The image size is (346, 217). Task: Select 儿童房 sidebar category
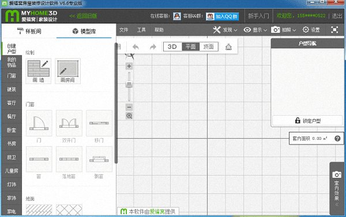[x=12, y=171]
